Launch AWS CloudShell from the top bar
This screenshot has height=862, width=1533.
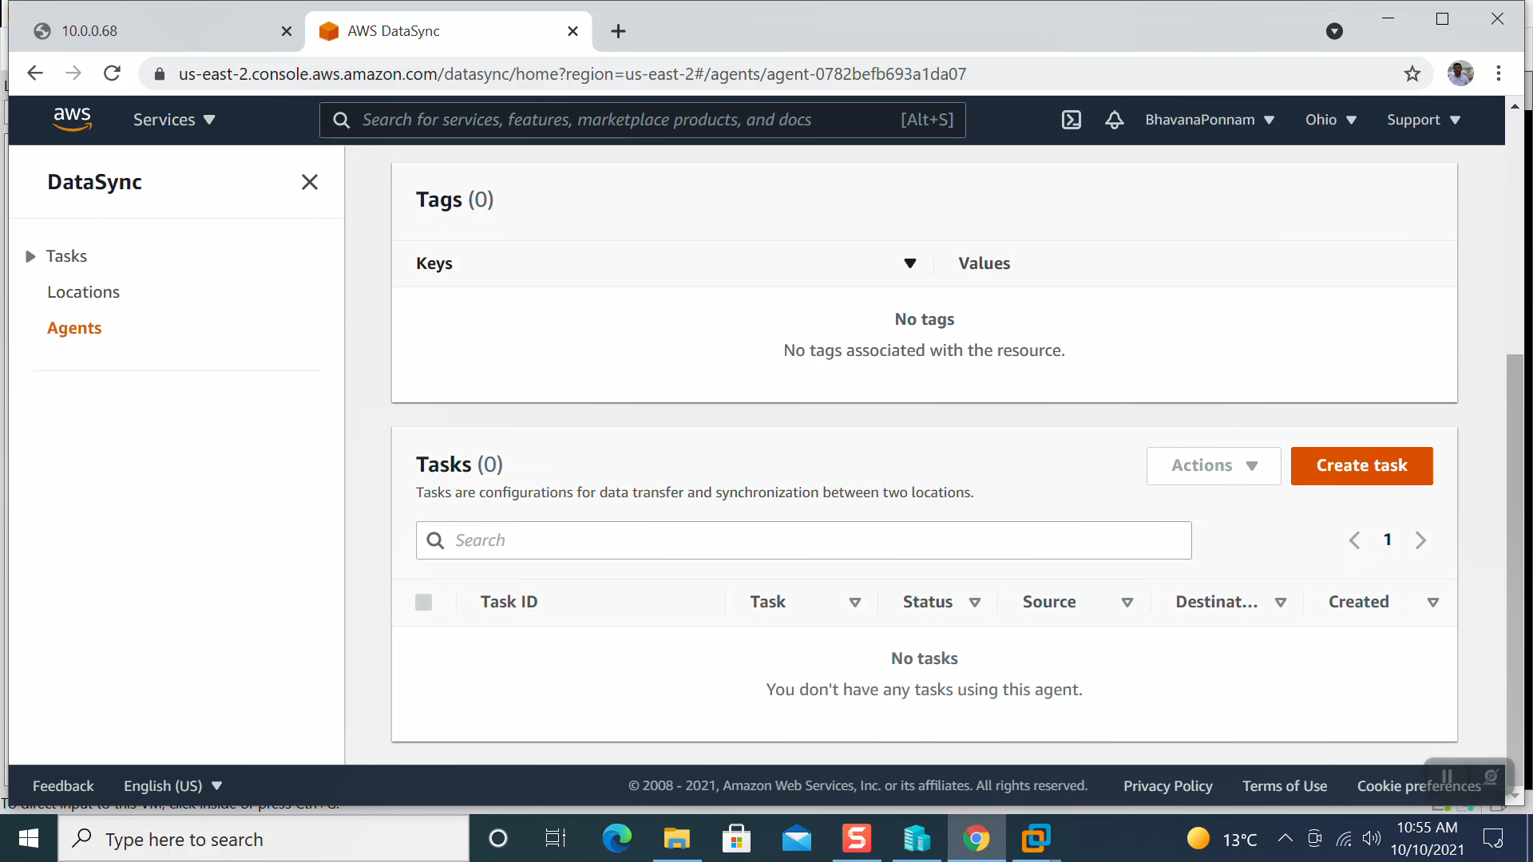pyautogui.click(x=1071, y=120)
